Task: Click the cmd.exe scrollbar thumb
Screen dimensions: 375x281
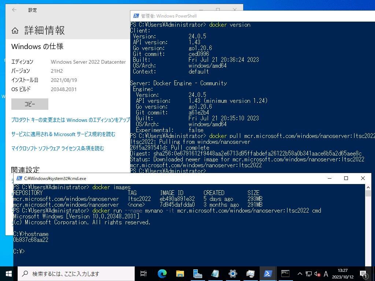Action: pyautogui.click(x=368, y=194)
